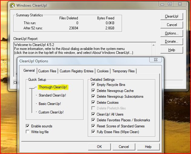Click the report scrollbar up arrow
This screenshot has height=154, width=191.
coord(153,45)
